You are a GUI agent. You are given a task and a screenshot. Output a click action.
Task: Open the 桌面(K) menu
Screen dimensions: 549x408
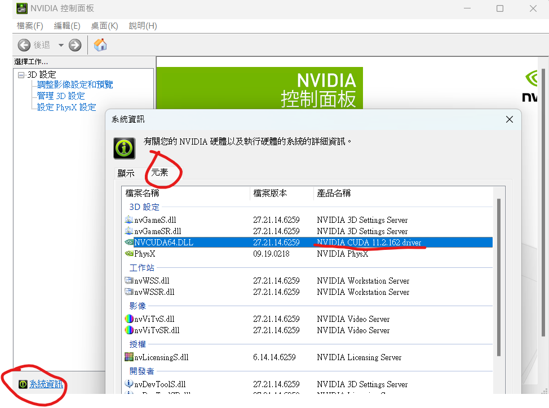(104, 26)
